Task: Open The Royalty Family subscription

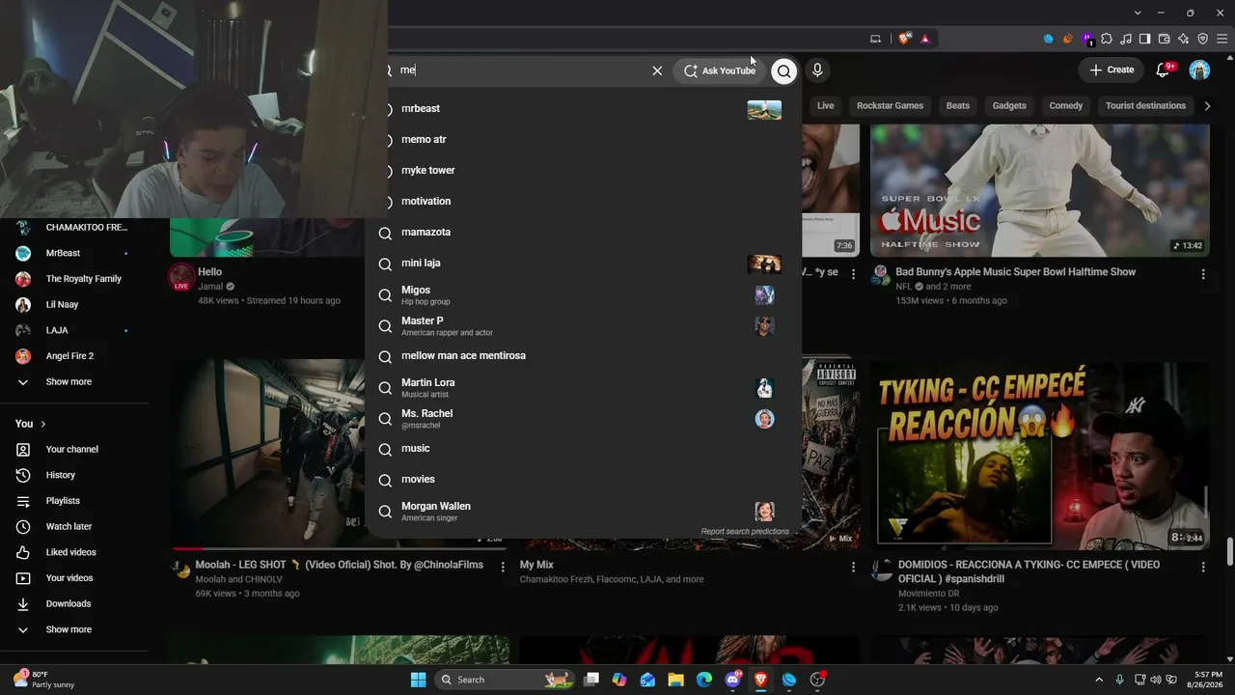Action: coord(73,279)
